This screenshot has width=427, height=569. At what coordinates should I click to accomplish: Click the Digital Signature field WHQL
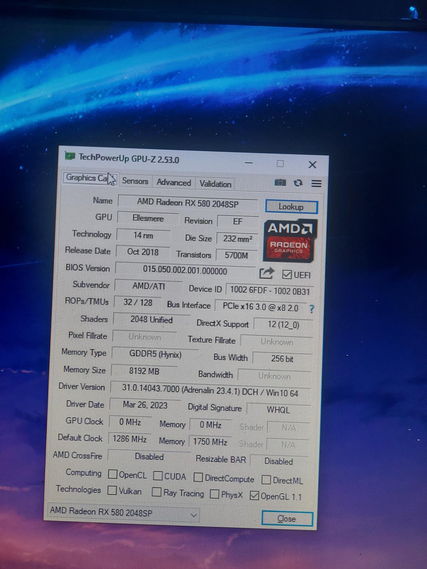pyautogui.click(x=278, y=410)
